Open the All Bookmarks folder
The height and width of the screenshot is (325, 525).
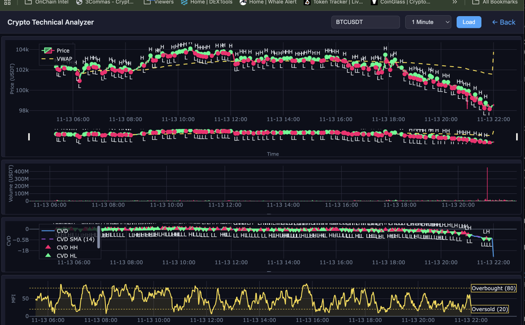495,2
